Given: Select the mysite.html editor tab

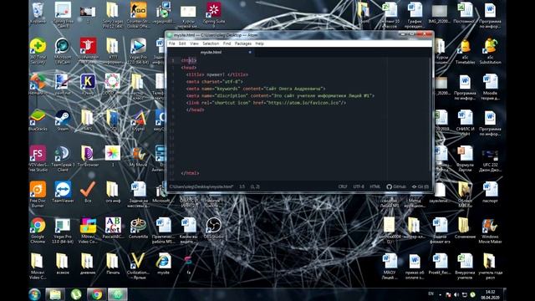Looking at the screenshot, I should (x=211, y=52).
